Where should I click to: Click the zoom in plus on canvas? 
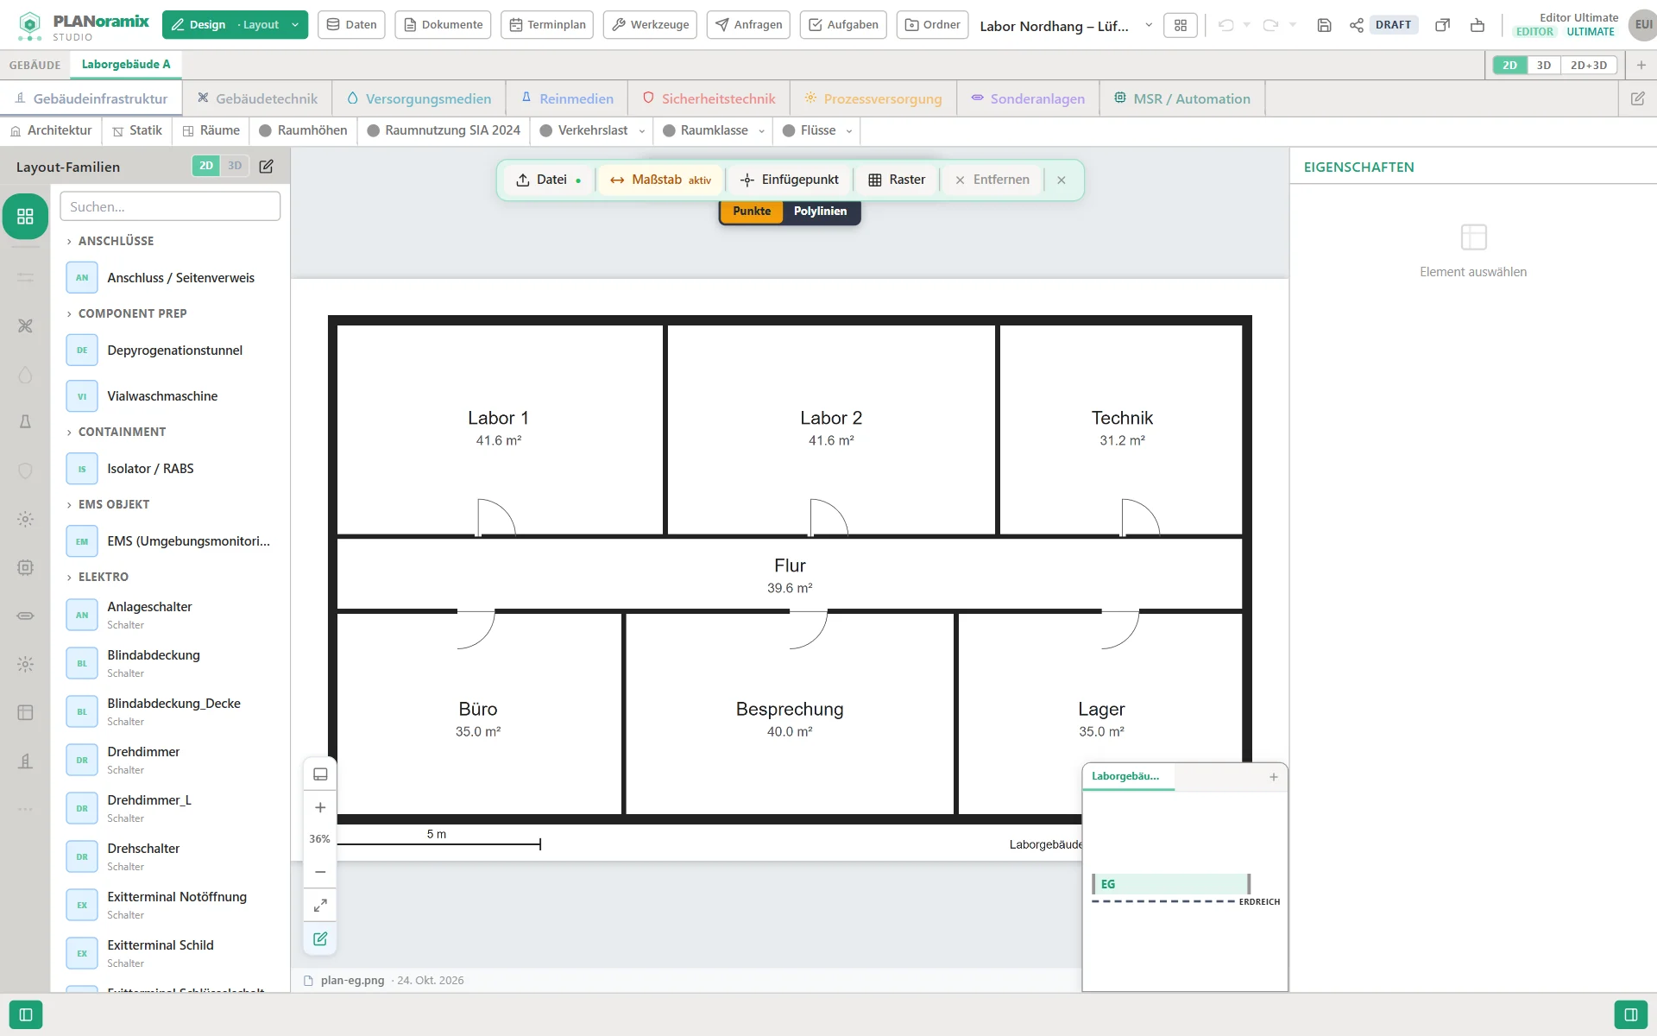click(320, 807)
